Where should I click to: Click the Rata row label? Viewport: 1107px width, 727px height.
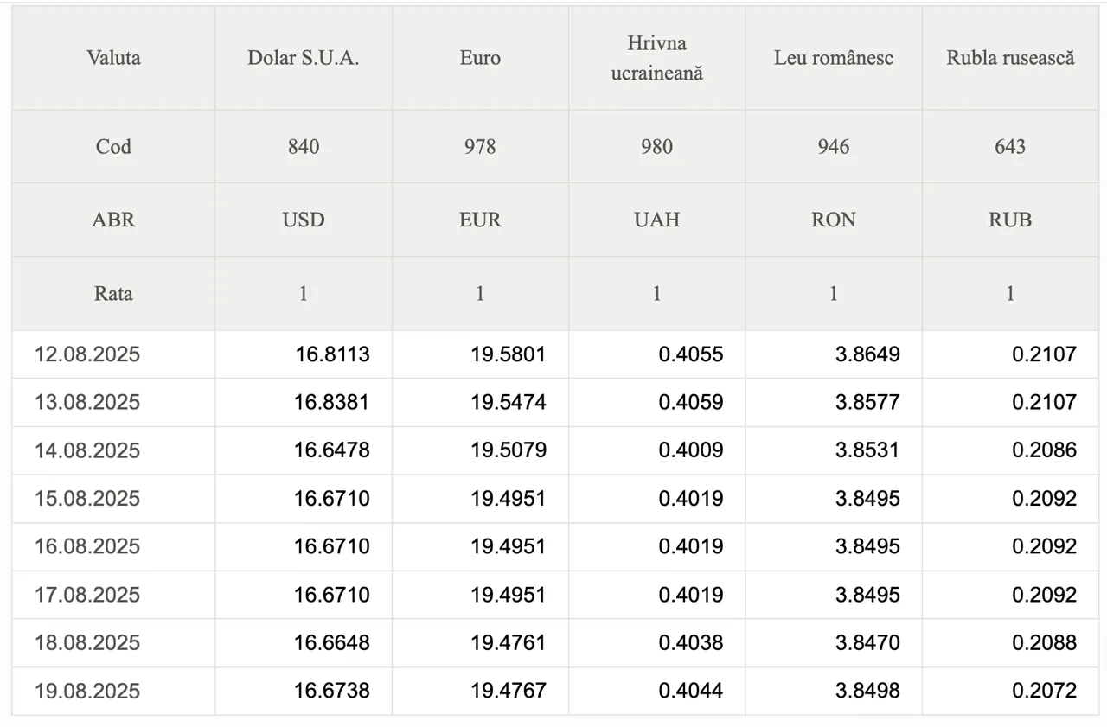pyautogui.click(x=113, y=293)
